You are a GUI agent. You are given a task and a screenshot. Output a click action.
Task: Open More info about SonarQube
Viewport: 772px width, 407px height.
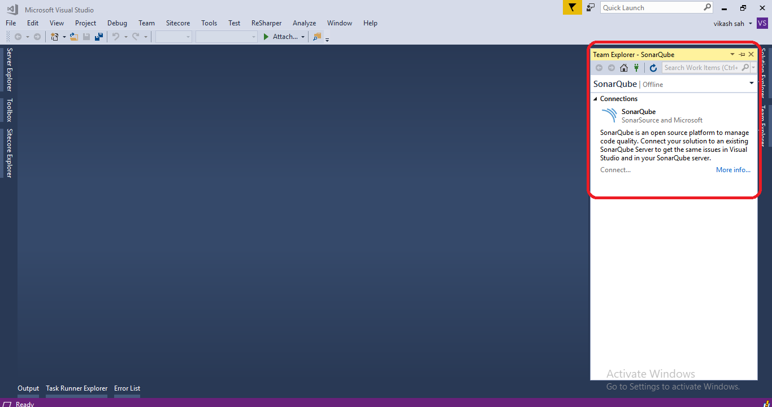click(733, 170)
